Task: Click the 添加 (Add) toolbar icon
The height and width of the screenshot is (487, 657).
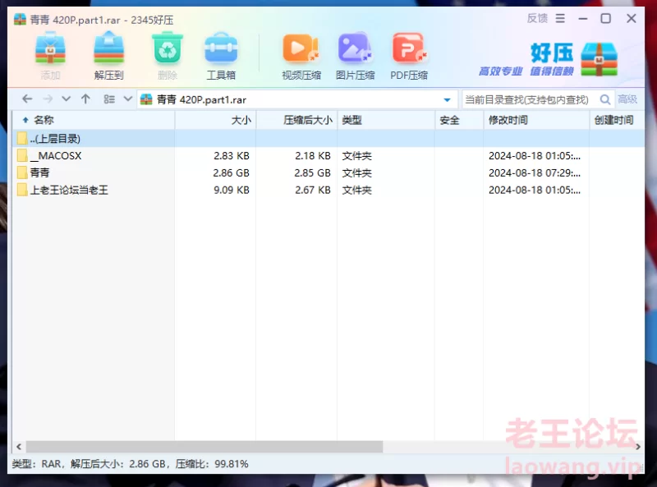Action: (50, 49)
